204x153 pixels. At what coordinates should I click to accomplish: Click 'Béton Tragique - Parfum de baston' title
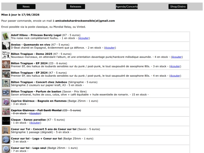tap(36, 91)
